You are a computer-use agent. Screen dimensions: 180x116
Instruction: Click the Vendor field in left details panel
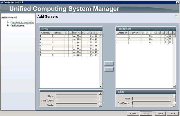click(x=77, y=105)
